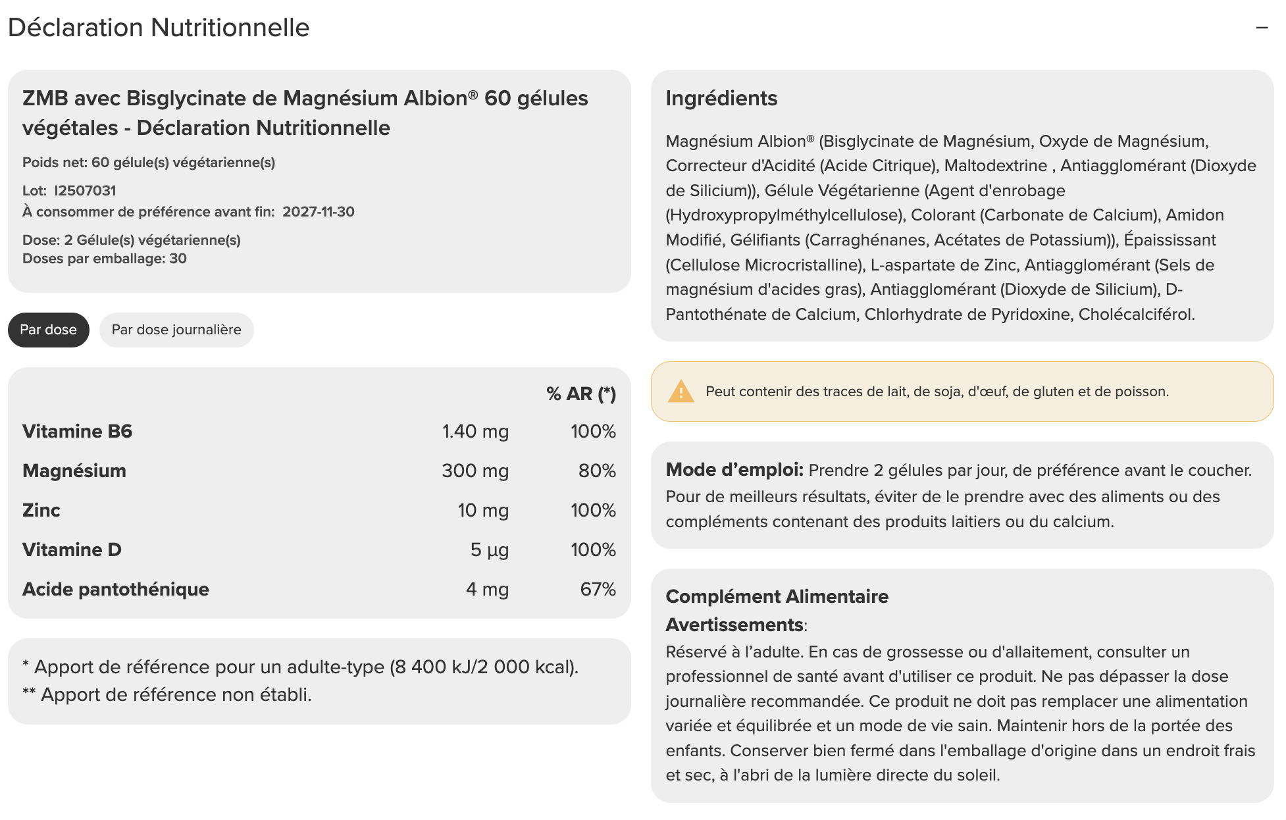Click the Mode d'emploi heading
This screenshot has width=1286, height=820.
734,469
